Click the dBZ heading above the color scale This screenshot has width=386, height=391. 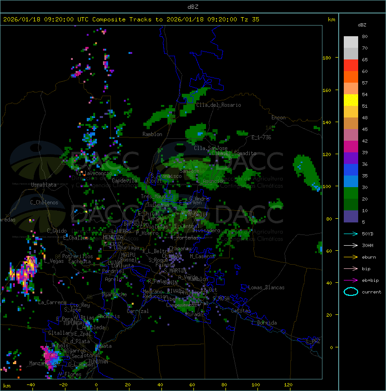[362, 25]
